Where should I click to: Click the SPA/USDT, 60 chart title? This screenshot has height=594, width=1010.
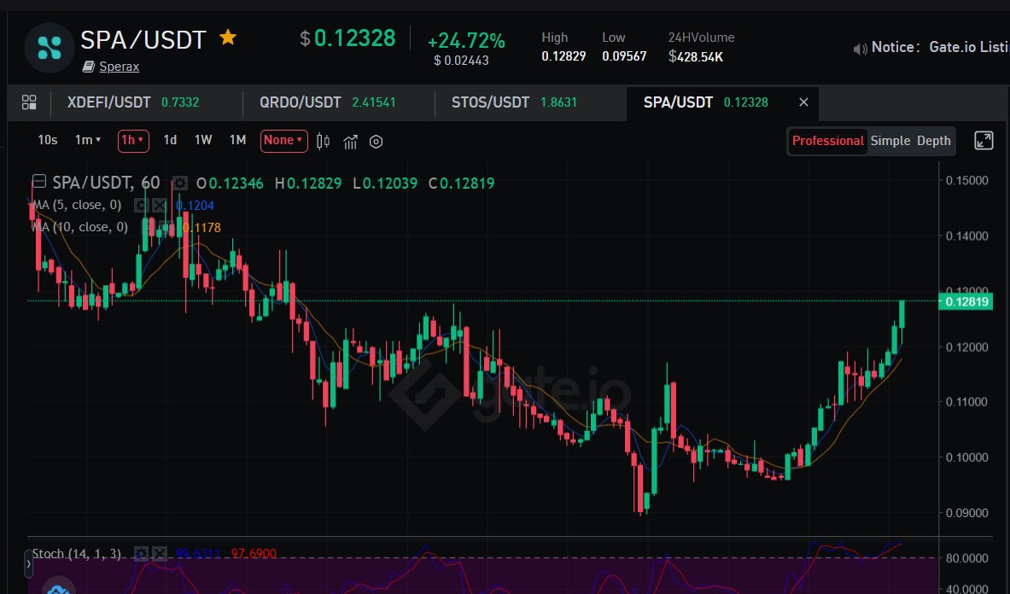click(106, 183)
